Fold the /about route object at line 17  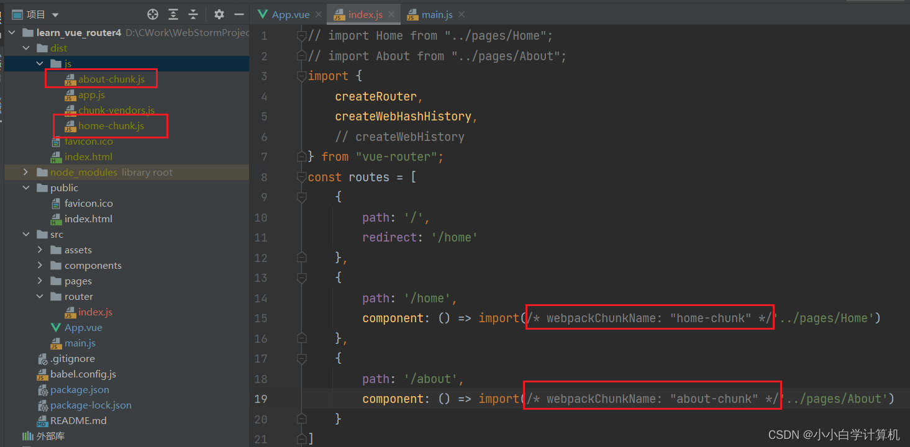click(302, 358)
